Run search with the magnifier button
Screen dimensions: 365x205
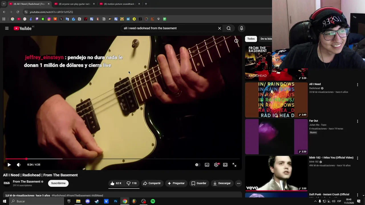229,28
